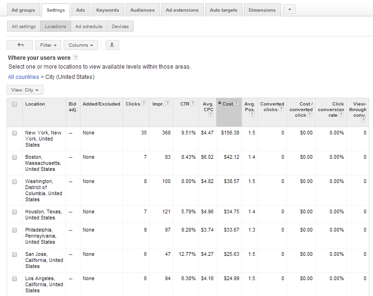Open the Filter dropdown
Image resolution: width=373 pixels, height=296 pixels.
pyautogui.click(x=48, y=45)
